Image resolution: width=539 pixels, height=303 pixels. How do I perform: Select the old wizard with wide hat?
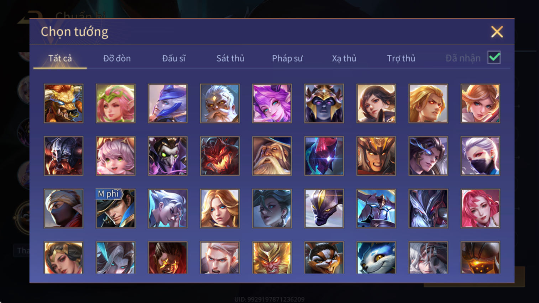tap(272, 156)
